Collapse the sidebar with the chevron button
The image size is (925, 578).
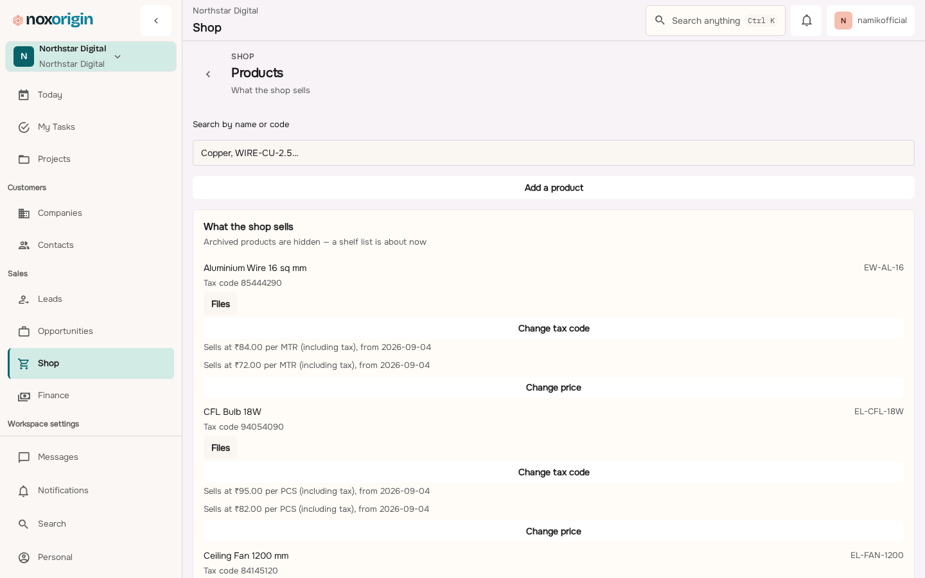[156, 21]
